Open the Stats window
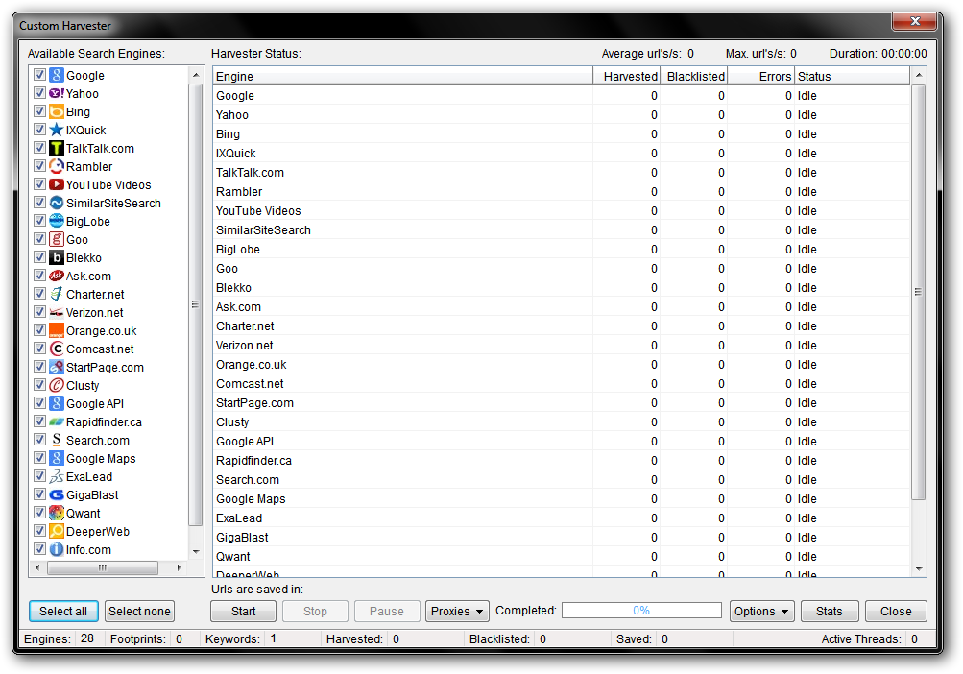 830,612
